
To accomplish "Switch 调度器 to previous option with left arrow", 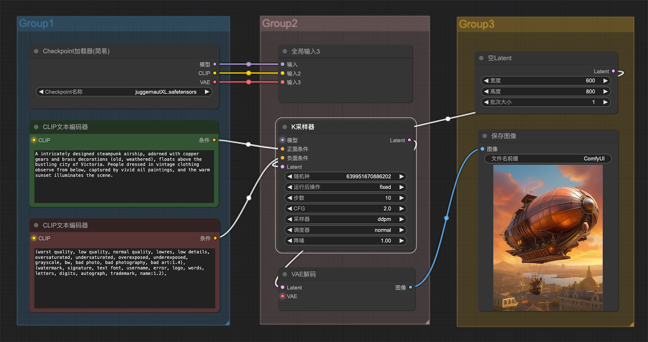I will (x=289, y=230).
